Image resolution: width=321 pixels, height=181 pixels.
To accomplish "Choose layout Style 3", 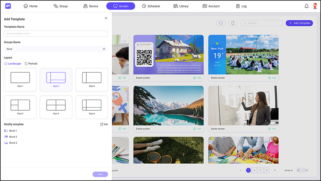I will (92, 80).
